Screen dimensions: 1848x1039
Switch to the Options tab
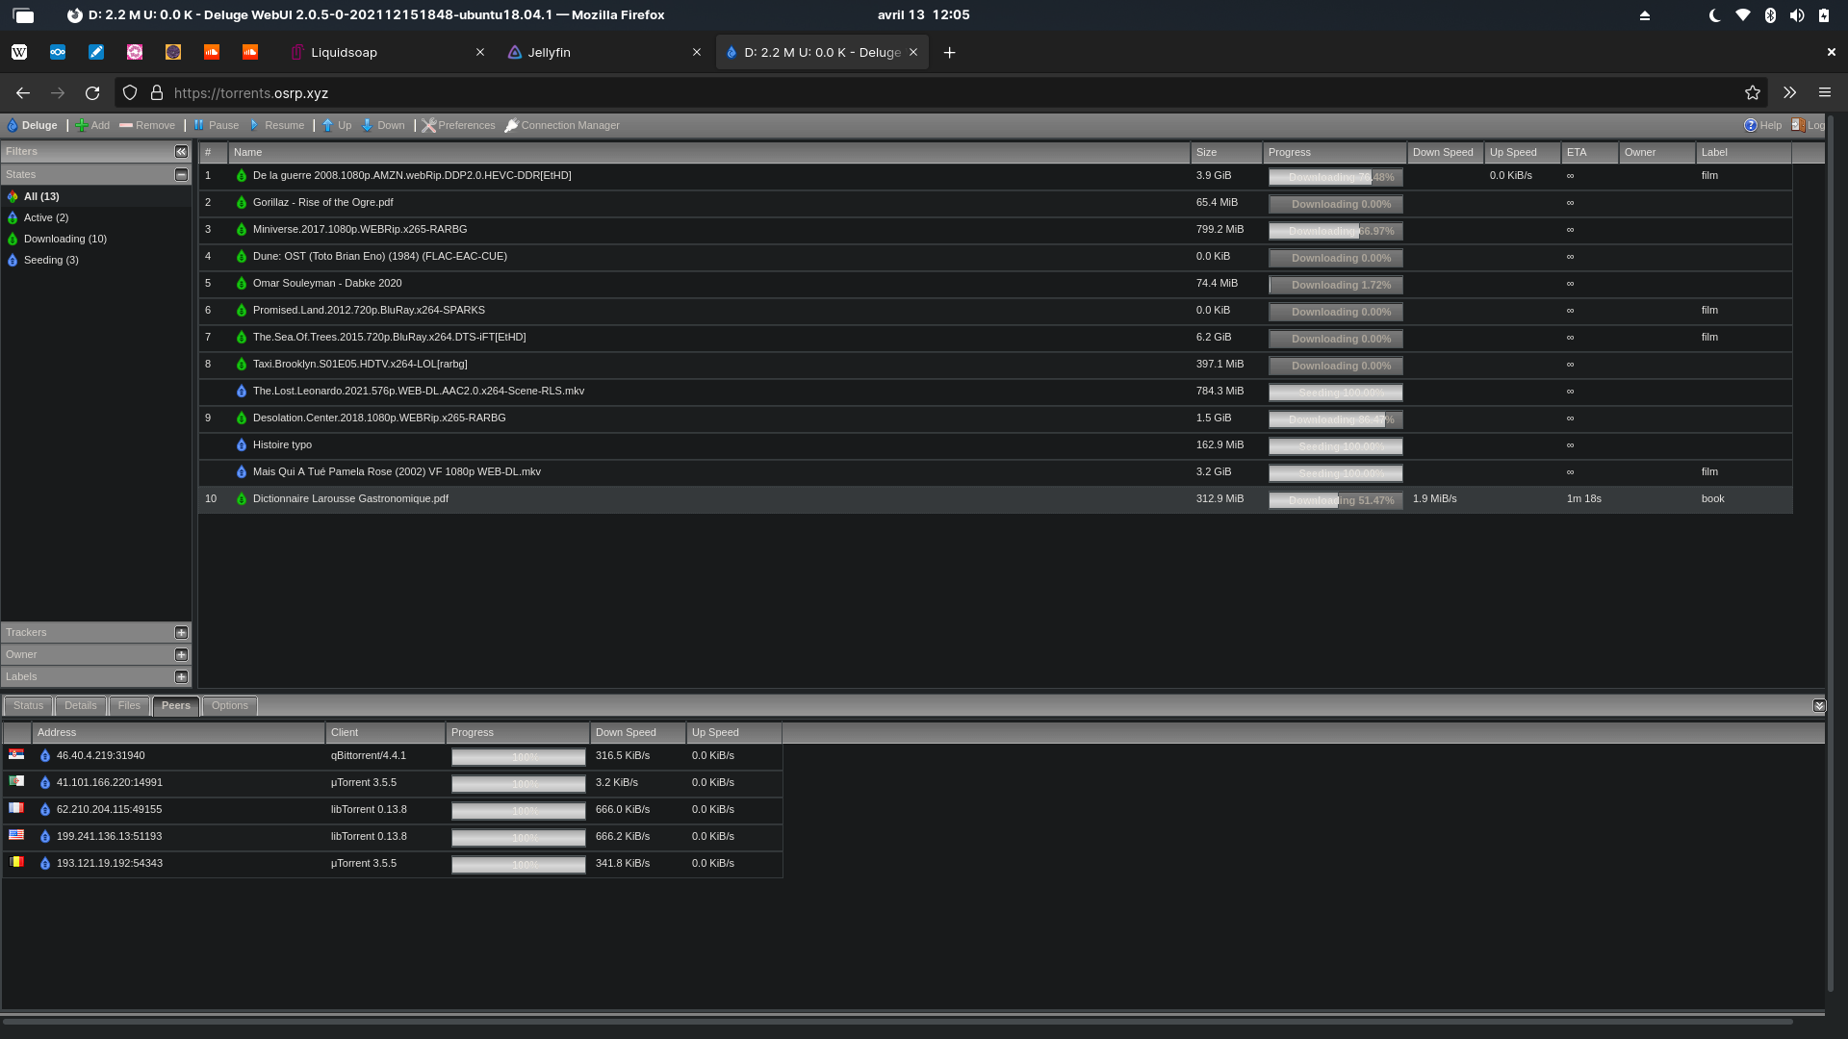[230, 706]
